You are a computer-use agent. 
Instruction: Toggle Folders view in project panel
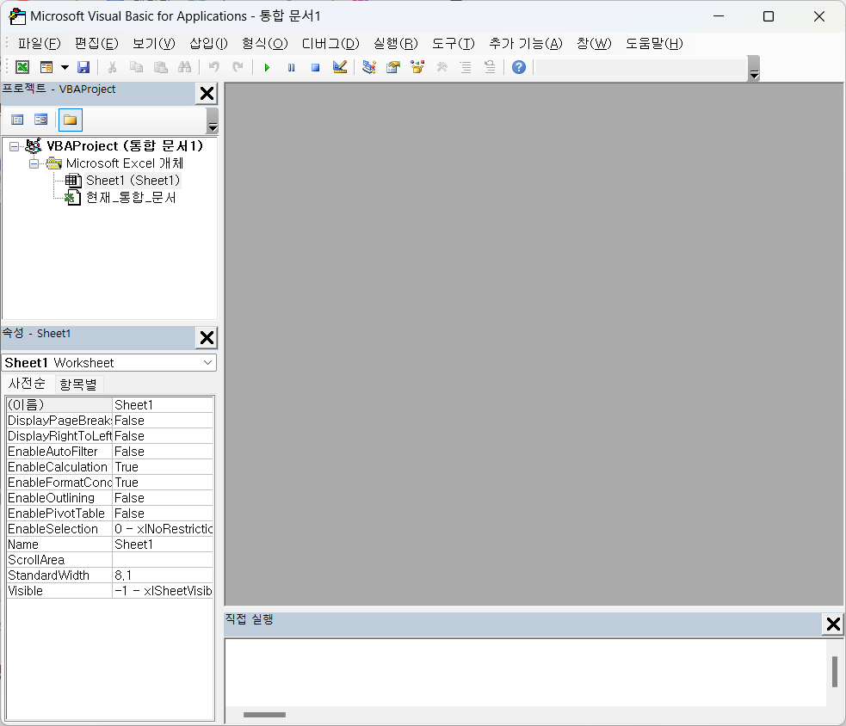(70, 120)
